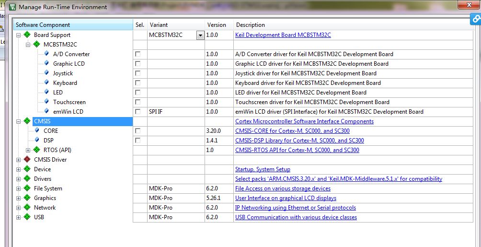Open the IP Networking description link
This screenshot has height=247, width=481.
point(296,208)
